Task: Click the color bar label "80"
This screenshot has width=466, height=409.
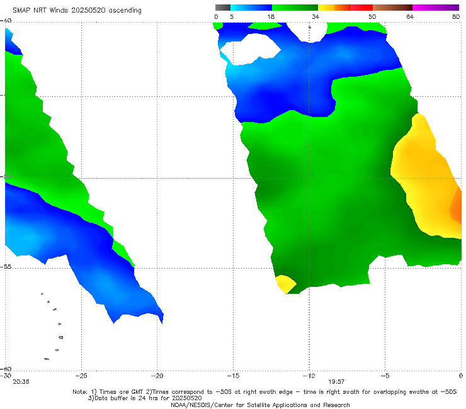Action: [456, 16]
